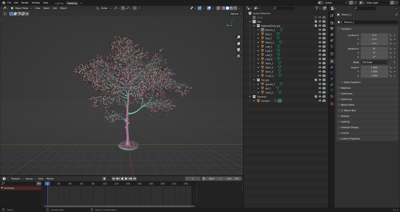Disable Camera in renders via camera icon
This screenshot has height=212, width=400.
point(324,101)
